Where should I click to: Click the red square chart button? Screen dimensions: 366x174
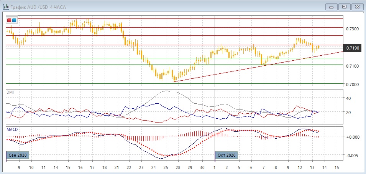pyautogui.click(x=9, y=20)
